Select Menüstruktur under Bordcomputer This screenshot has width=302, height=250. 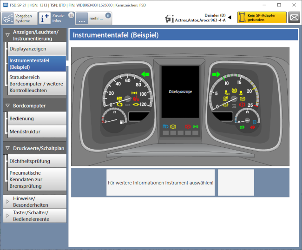37,132
